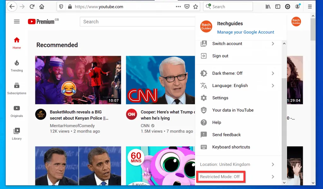The height and width of the screenshot is (189, 323).
Task: Go to Home in YouTube sidebar
Action: (17, 43)
